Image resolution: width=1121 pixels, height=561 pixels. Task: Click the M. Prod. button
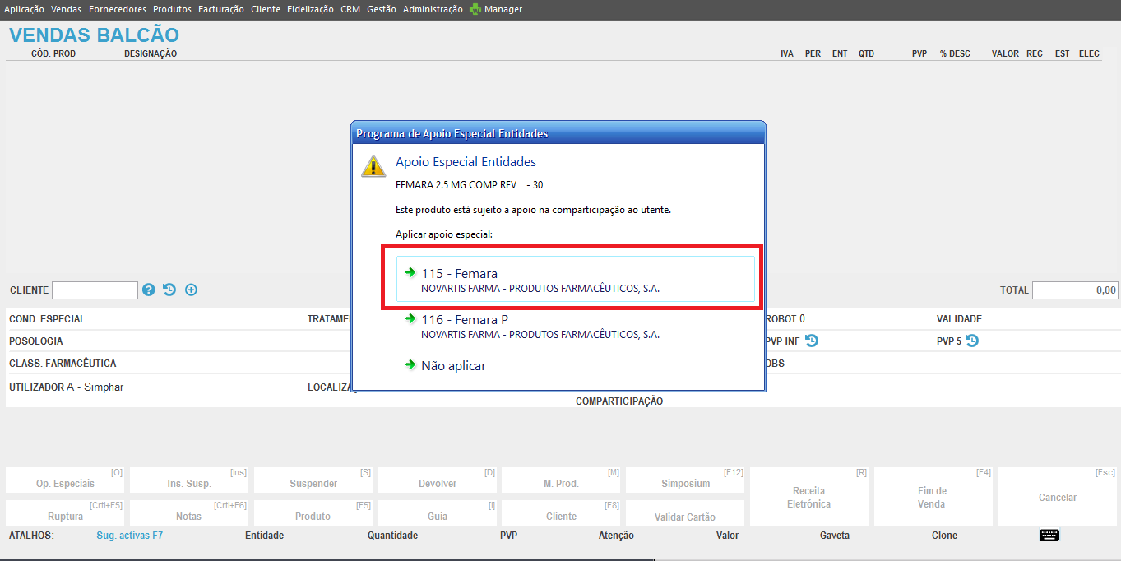pyautogui.click(x=562, y=480)
